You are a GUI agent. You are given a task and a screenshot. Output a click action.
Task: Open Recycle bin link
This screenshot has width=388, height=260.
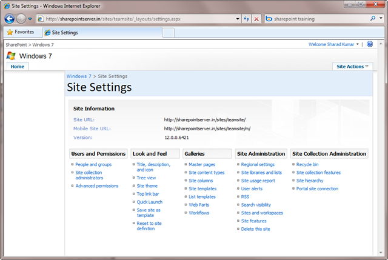tap(307, 164)
